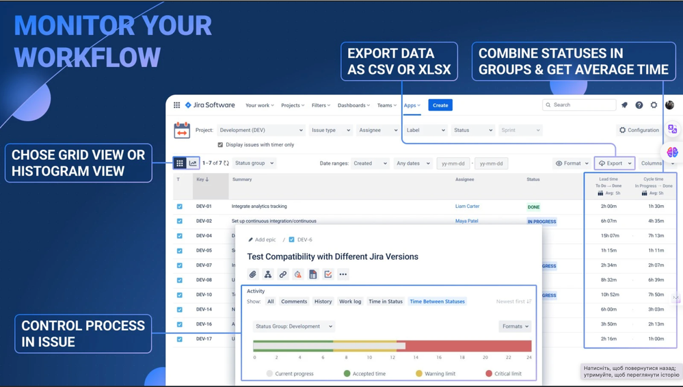Open the Dashboards menu
Screen dimensions: 683x387
coord(353,105)
